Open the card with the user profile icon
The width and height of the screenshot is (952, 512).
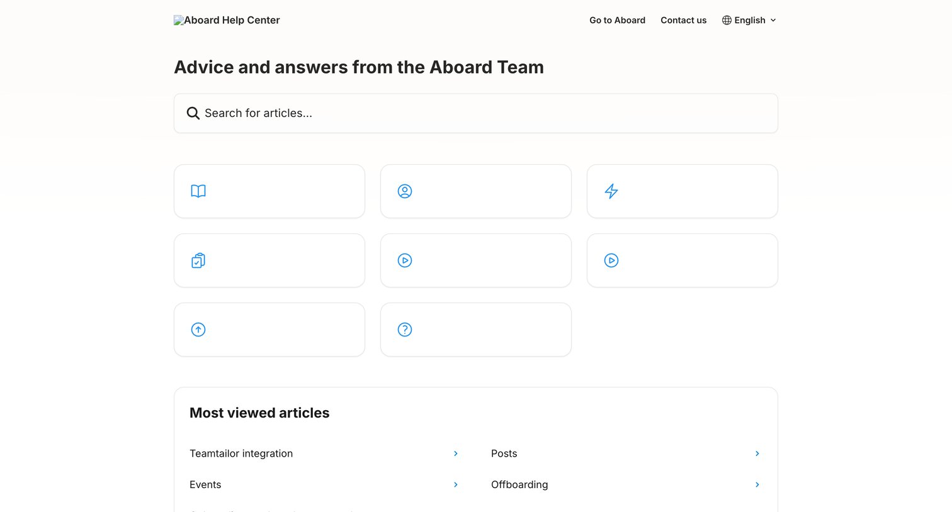tap(476, 191)
